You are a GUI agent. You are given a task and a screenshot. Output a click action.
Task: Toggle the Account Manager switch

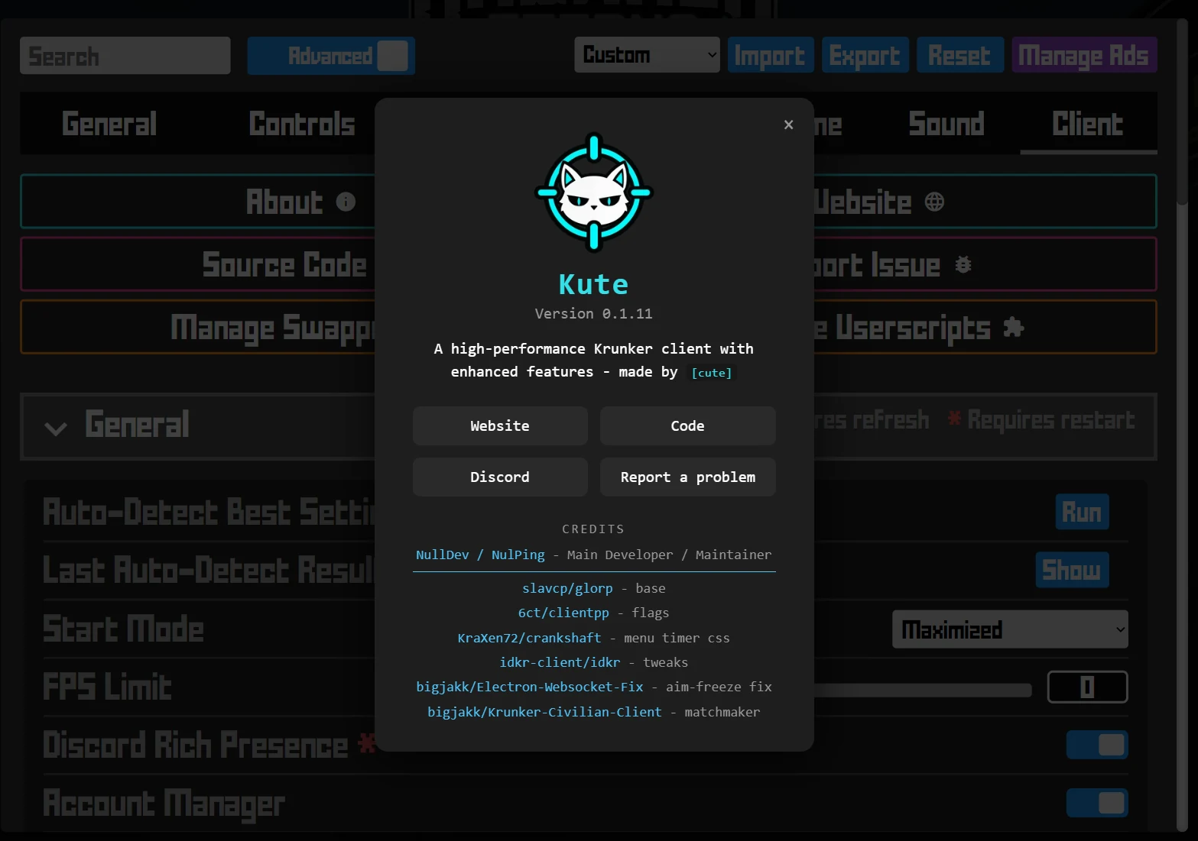point(1097,803)
